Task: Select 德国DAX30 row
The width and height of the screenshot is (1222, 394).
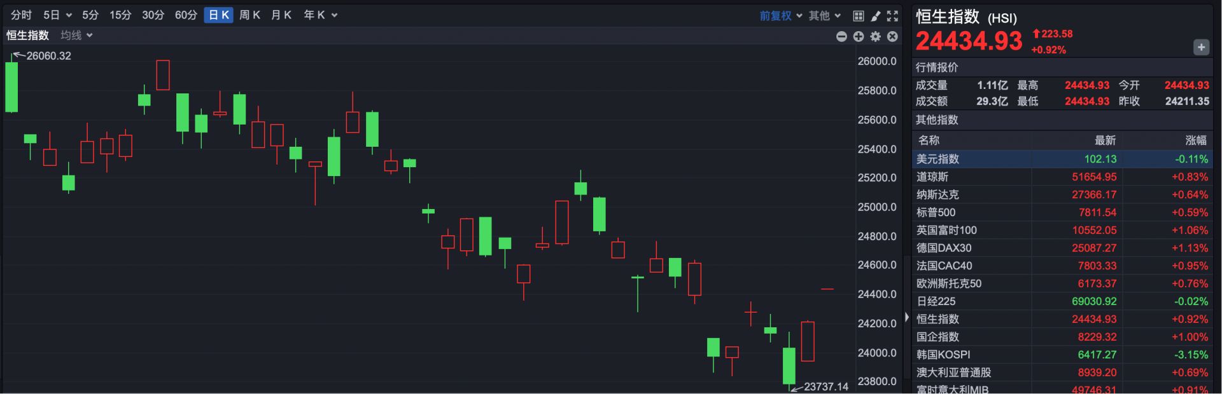Action: (x=1062, y=248)
